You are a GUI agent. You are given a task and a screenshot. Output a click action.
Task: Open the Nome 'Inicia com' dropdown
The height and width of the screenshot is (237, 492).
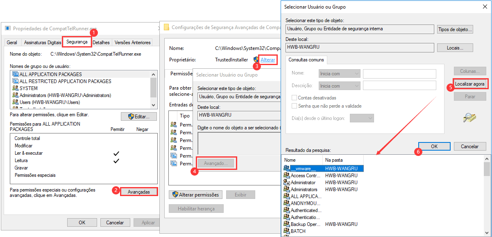[339, 74]
